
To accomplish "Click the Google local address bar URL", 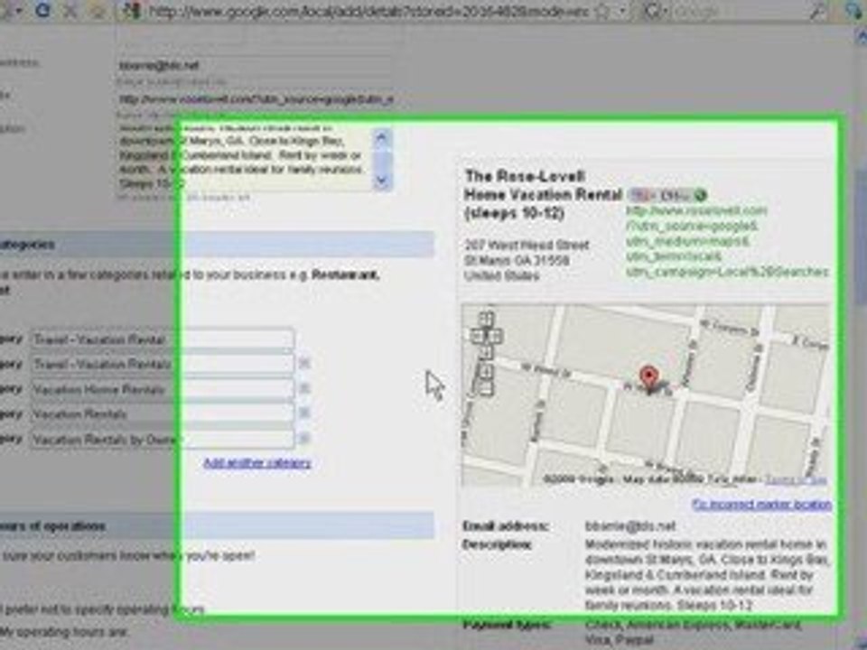I will pos(368,11).
